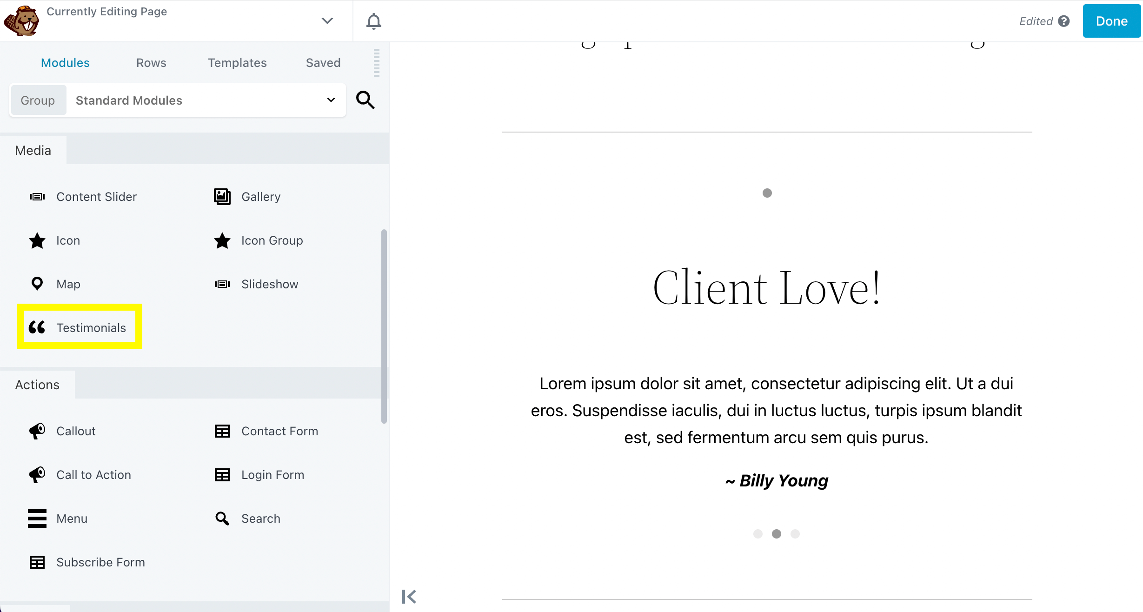Click the help question mark icon
Screen dimensions: 1143x612
(x=1064, y=21)
